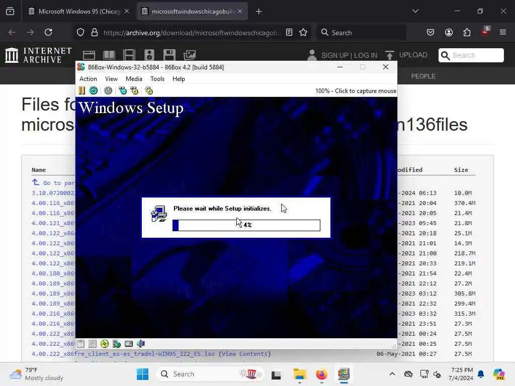Expand the Firefox list all tabs dropdown
515x386 pixels.
click(x=415, y=11)
